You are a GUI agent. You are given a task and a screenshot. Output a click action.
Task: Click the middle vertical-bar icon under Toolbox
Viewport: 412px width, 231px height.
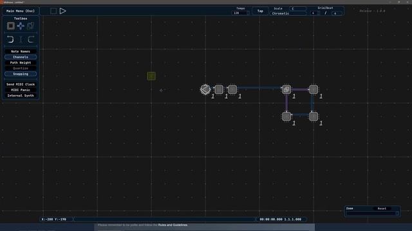point(21,40)
